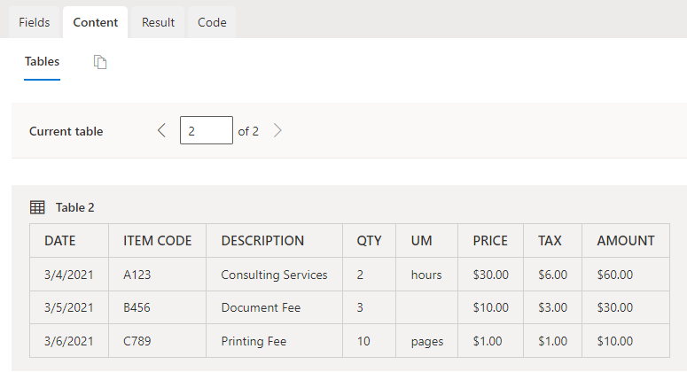Click the ITEM CODE column header
The width and height of the screenshot is (687, 372).
pyautogui.click(x=158, y=241)
